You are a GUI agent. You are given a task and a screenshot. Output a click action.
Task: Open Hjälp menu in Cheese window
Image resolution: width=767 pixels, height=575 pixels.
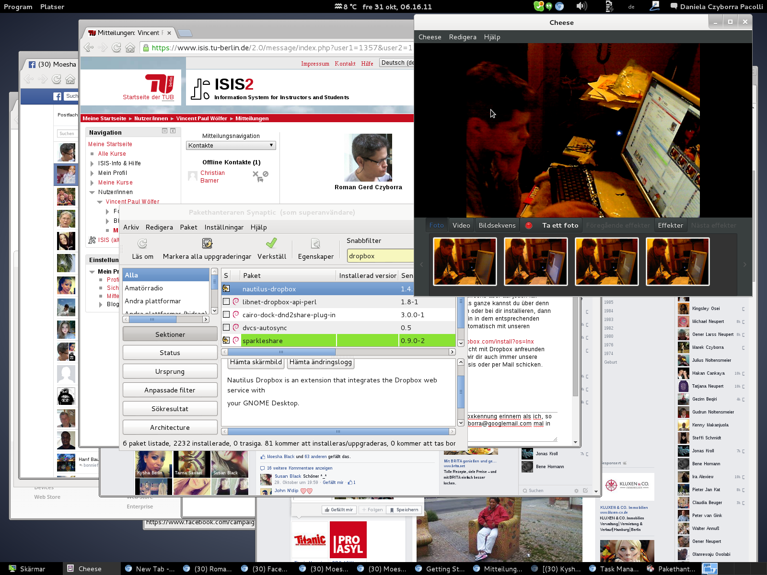coord(492,37)
